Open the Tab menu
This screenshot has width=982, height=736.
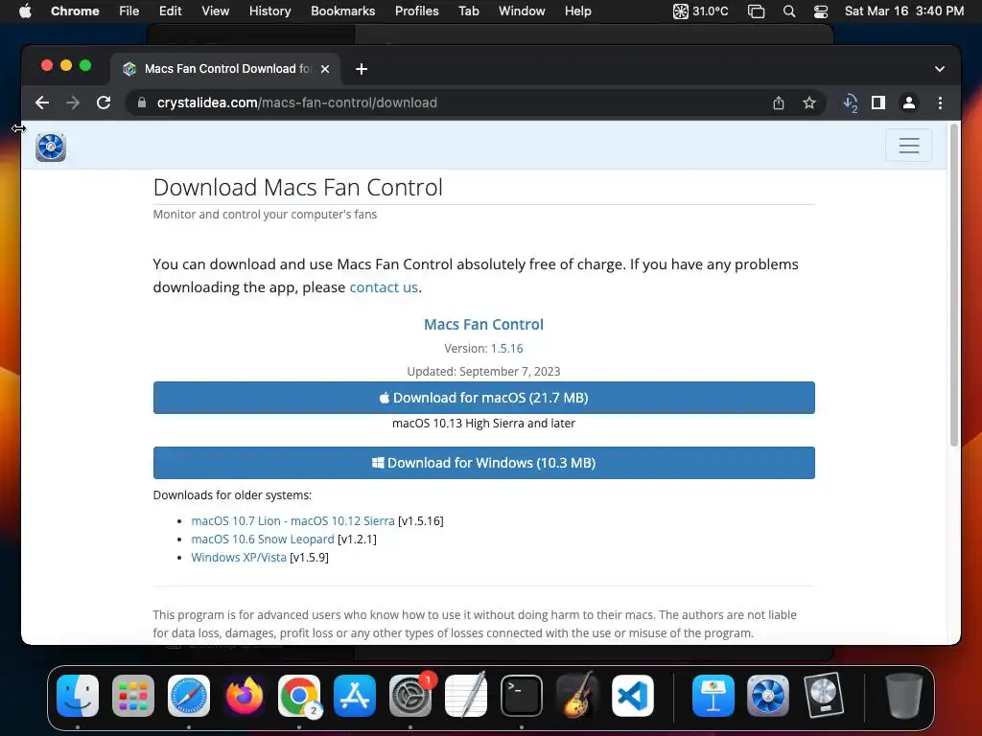(468, 11)
